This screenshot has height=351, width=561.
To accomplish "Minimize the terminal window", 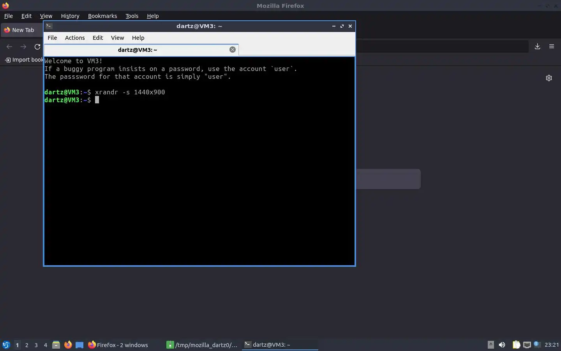I will pyautogui.click(x=334, y=26).
